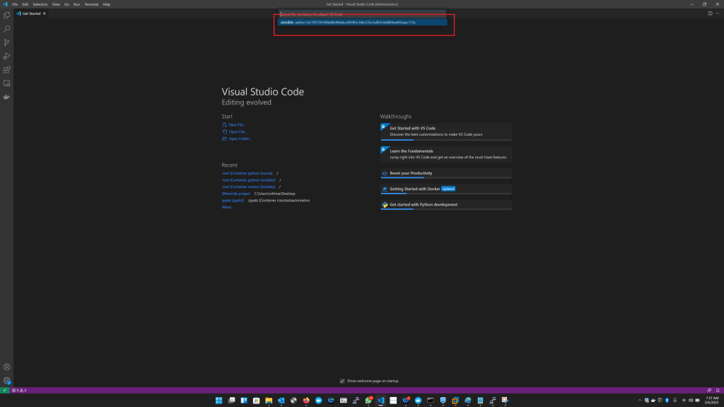Open the Search view in activity bar
This screenshot has height=407, width=724.
point(7,29)
